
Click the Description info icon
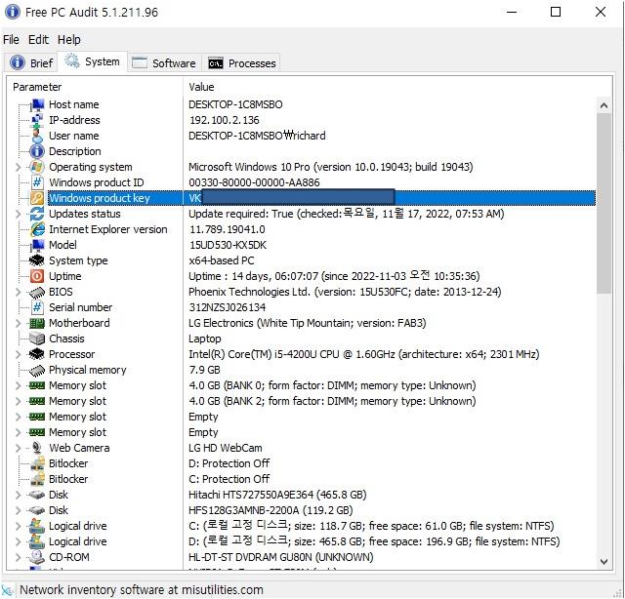pos(37,151)
